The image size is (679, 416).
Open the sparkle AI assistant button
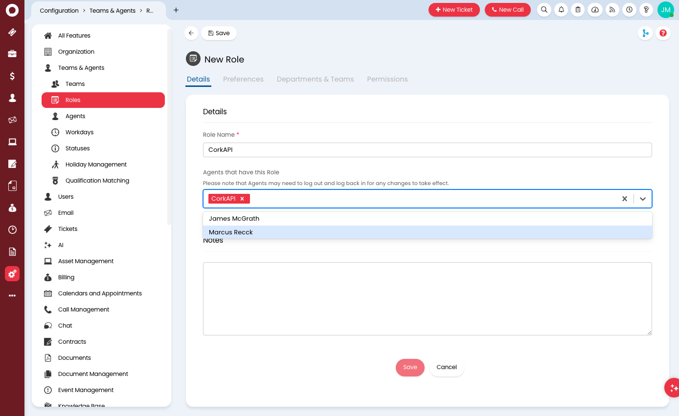(673, 388)
